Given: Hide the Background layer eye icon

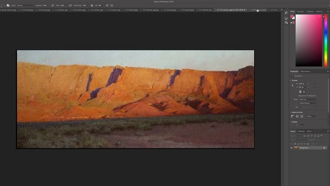Looking at the screenshot, I should click(x=291, y=148).
